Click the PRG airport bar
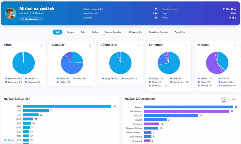 67,106
